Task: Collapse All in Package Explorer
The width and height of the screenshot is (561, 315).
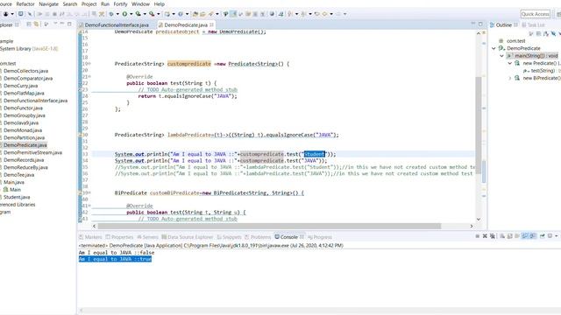Action: point(29,24)
